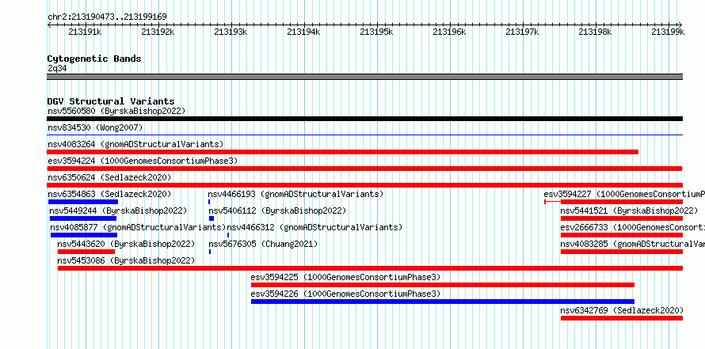Click the 213198k ruler tick label
This screenshot has height=349, width=705.
pyautogui.click(x=595, y=32)
